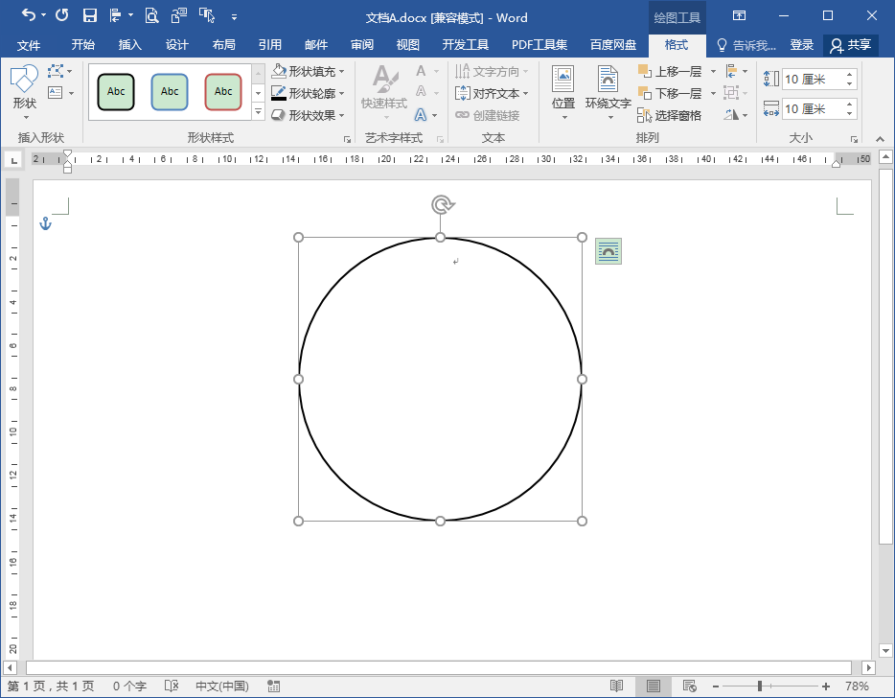Image resolution: width=895 pixels, height=698 pixels.
Task: Open the Selection Pane (选择窗格)
Action: click(670, 115)
